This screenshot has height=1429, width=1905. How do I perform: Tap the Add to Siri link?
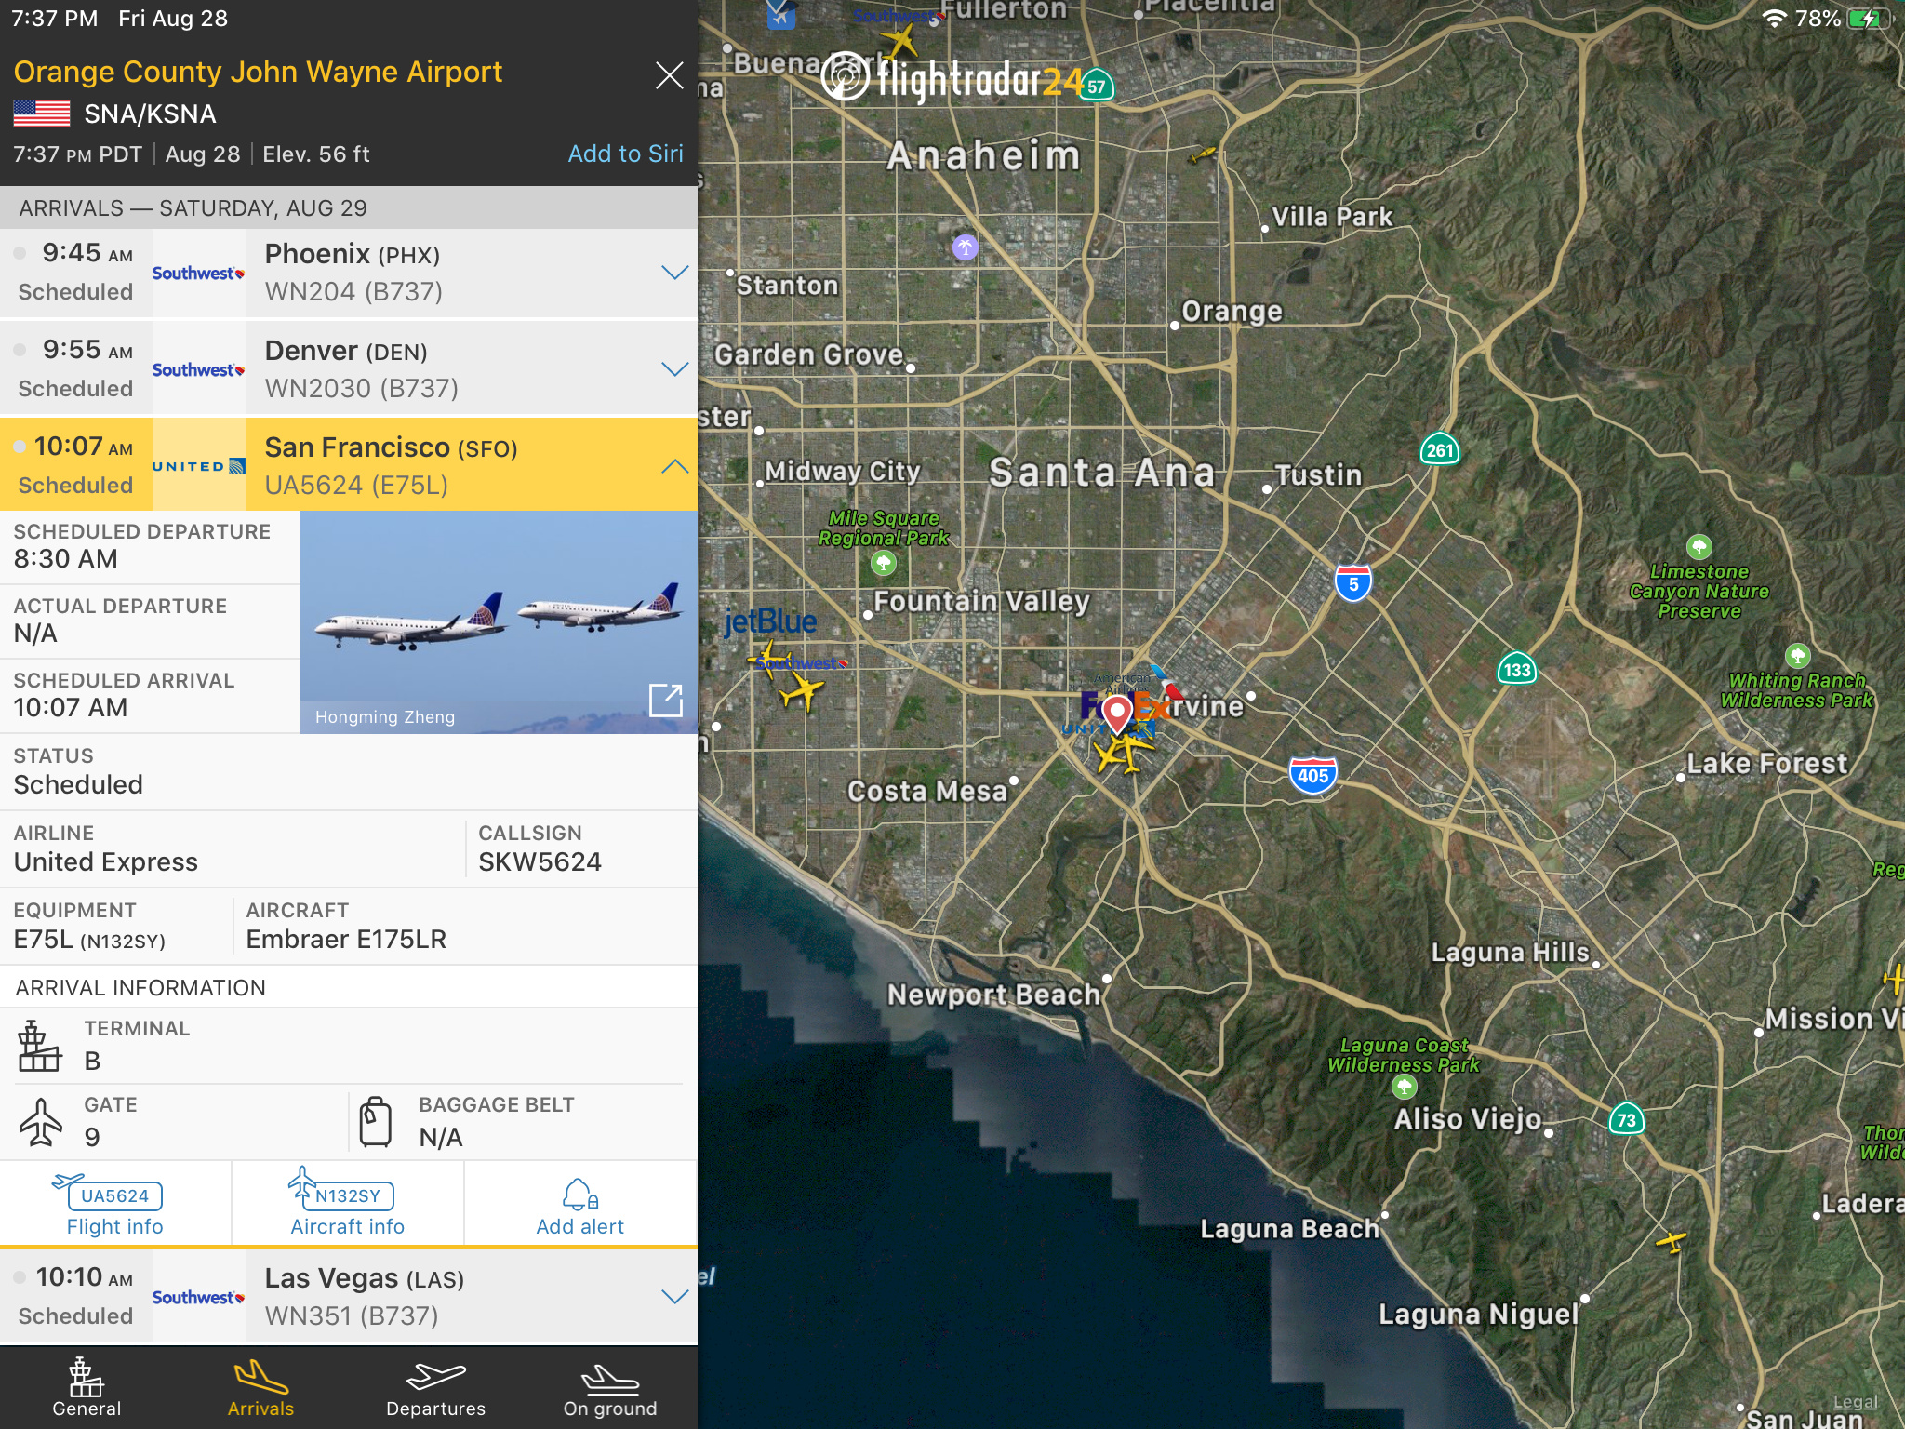pyautogui.click(x=625, y=154)
